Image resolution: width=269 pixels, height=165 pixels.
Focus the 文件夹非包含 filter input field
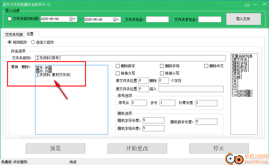pos(210,19)
